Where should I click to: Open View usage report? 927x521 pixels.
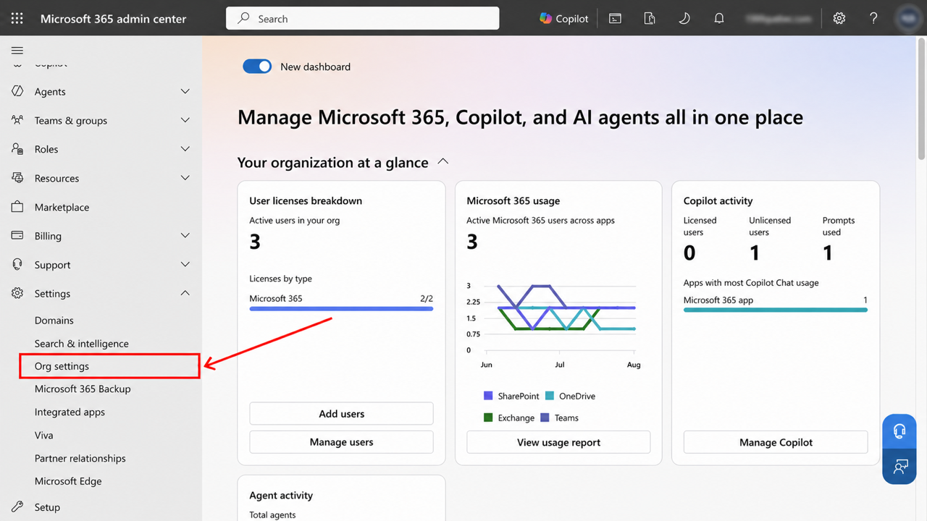pyautogui.click(x=558, y=442)
